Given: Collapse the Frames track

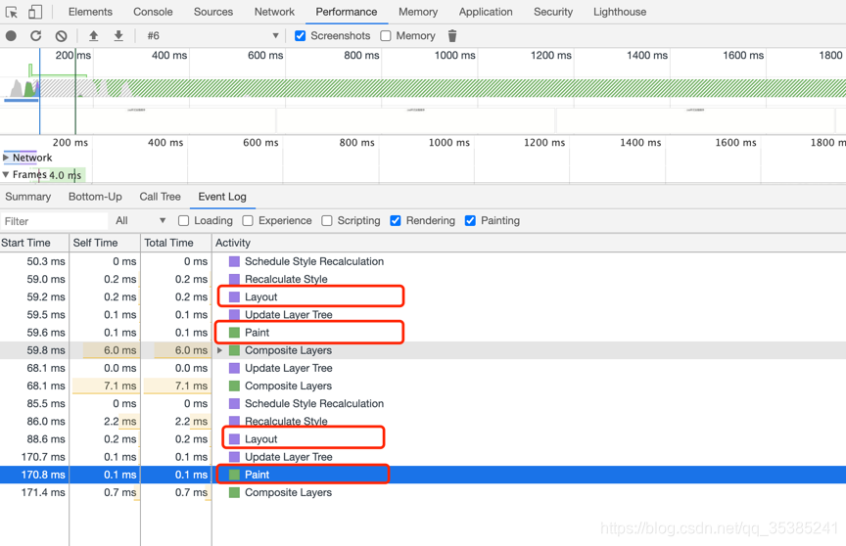Looking at the screenshot, I should [6, 174].
